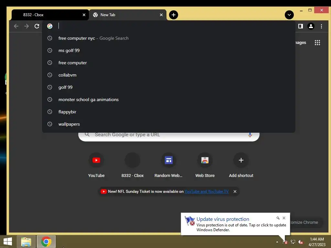Pick 'monster school ga animations' suggestion
This screenshot has height=248, width=331.
[168, 99]
